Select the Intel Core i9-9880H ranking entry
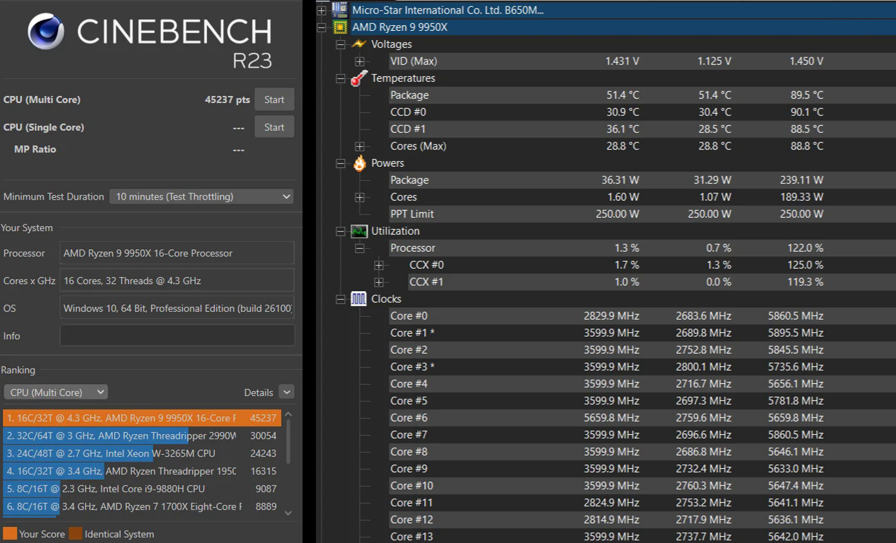896x543 pixels. pyautogui.click(x=142, y=489)
